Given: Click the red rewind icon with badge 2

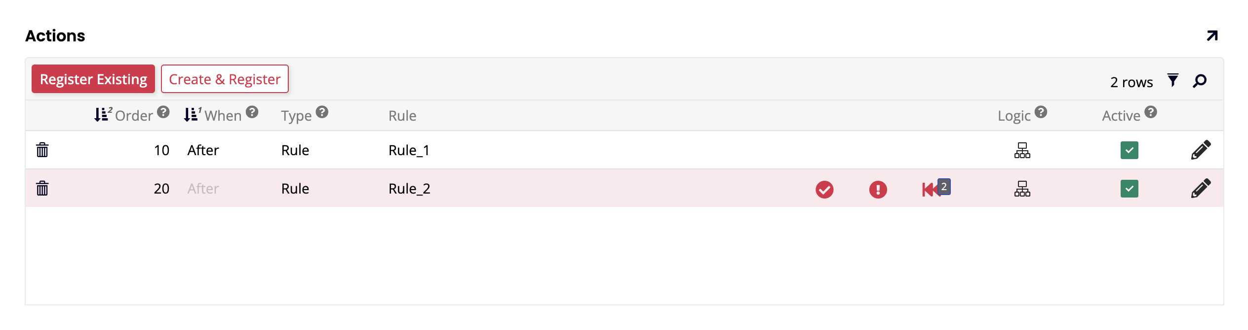Looking at the screenshot, I should 931,189.
